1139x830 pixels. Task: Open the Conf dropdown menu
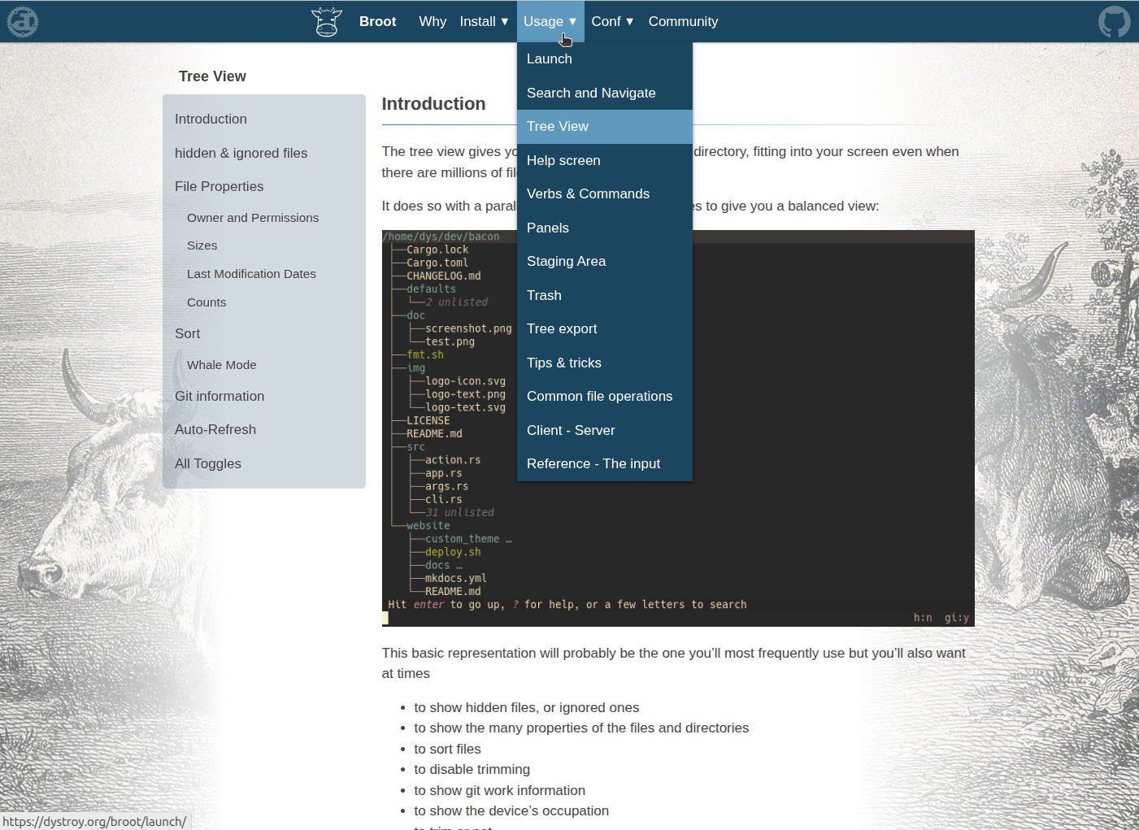(612, 22)
